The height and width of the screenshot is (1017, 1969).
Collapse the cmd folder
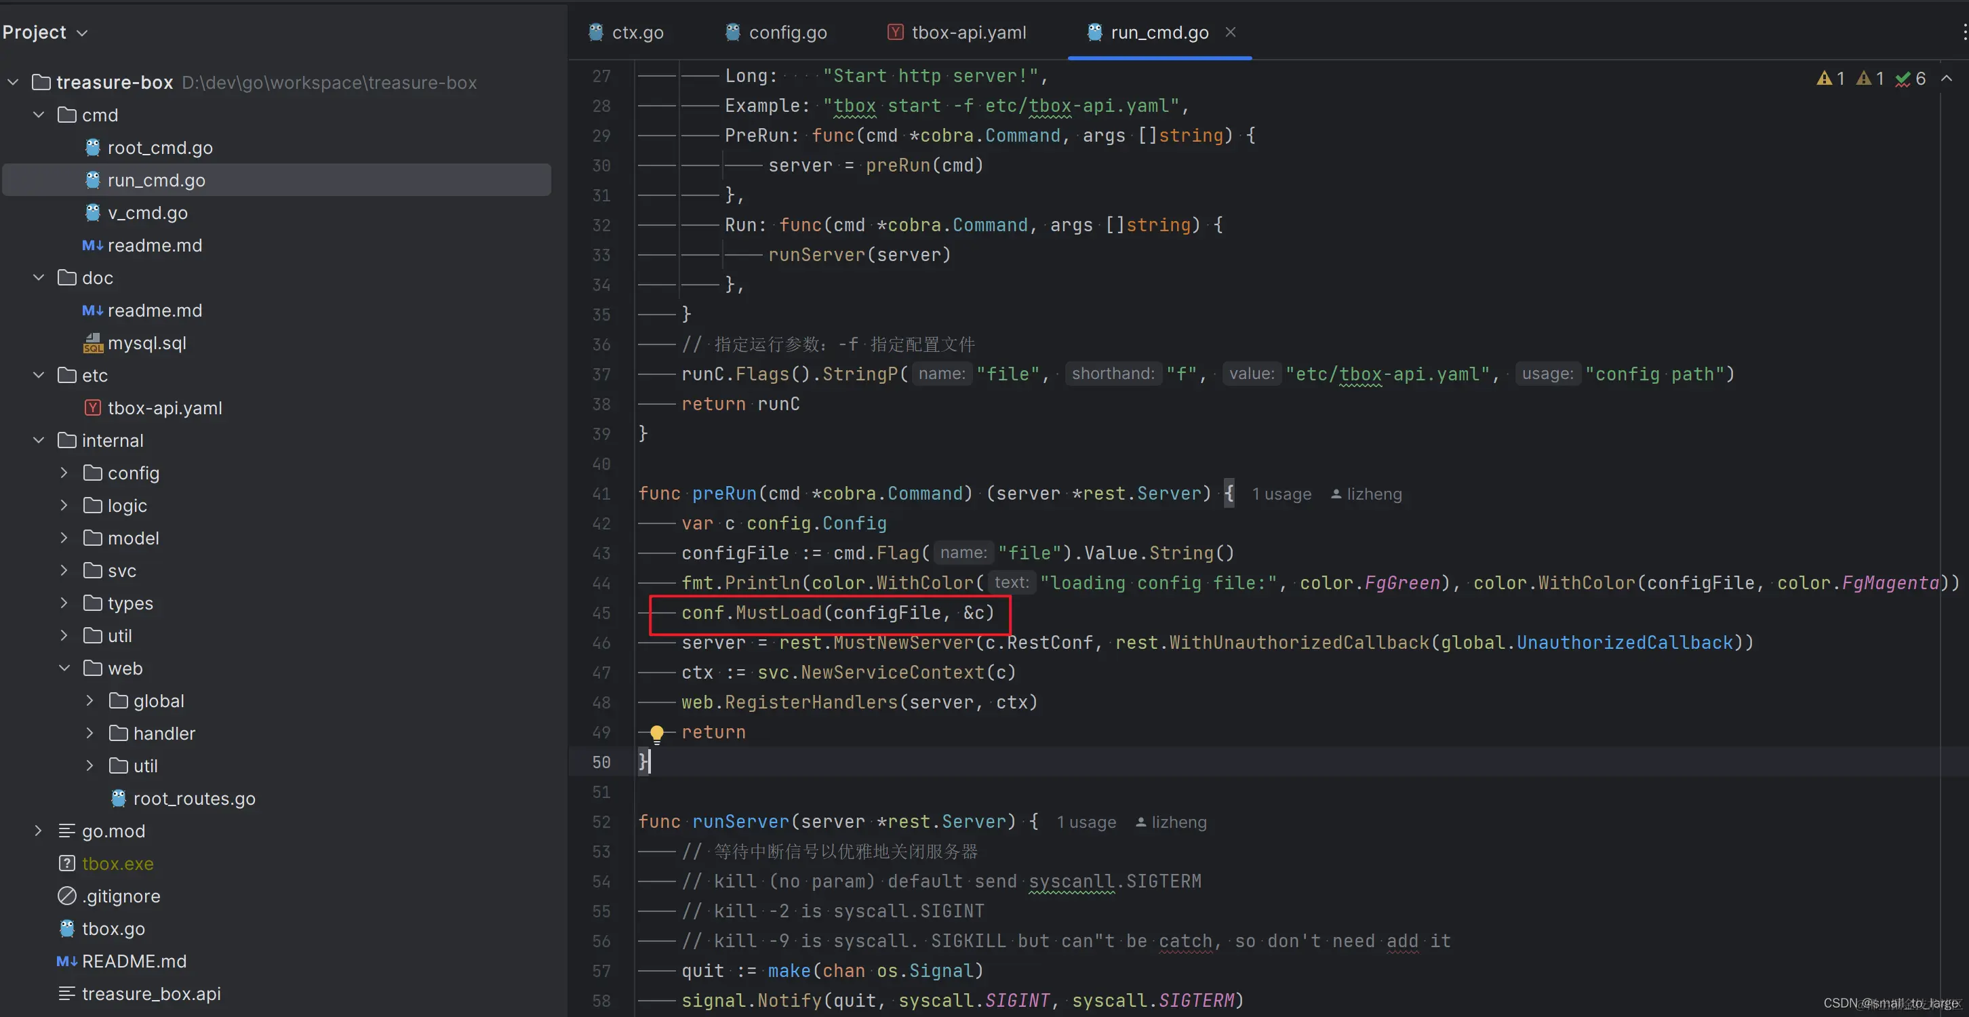(39, 115)
